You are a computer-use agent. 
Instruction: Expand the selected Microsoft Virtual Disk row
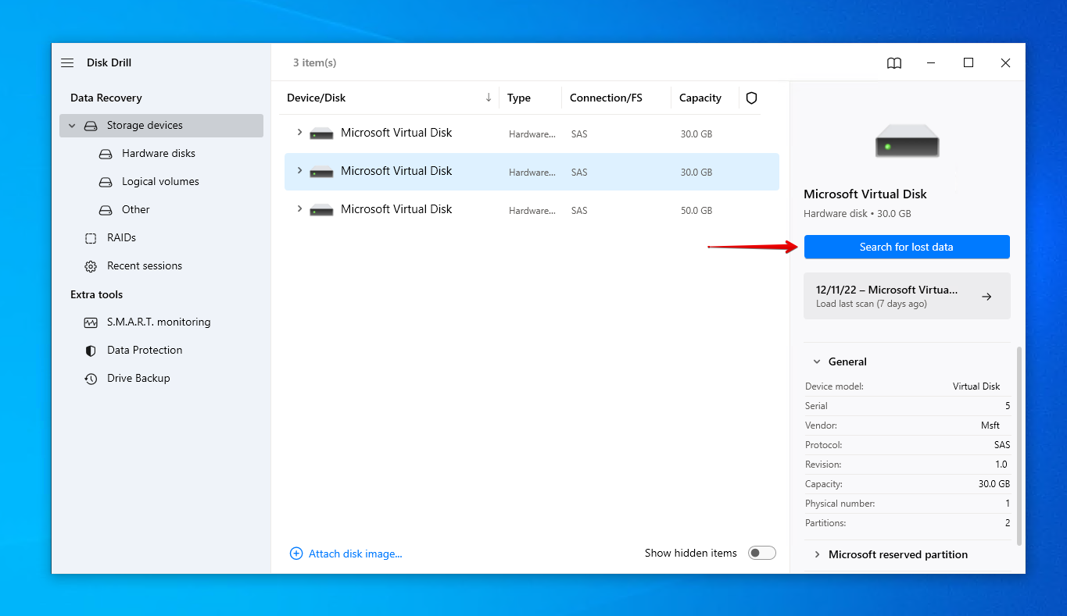click(299, 171)
